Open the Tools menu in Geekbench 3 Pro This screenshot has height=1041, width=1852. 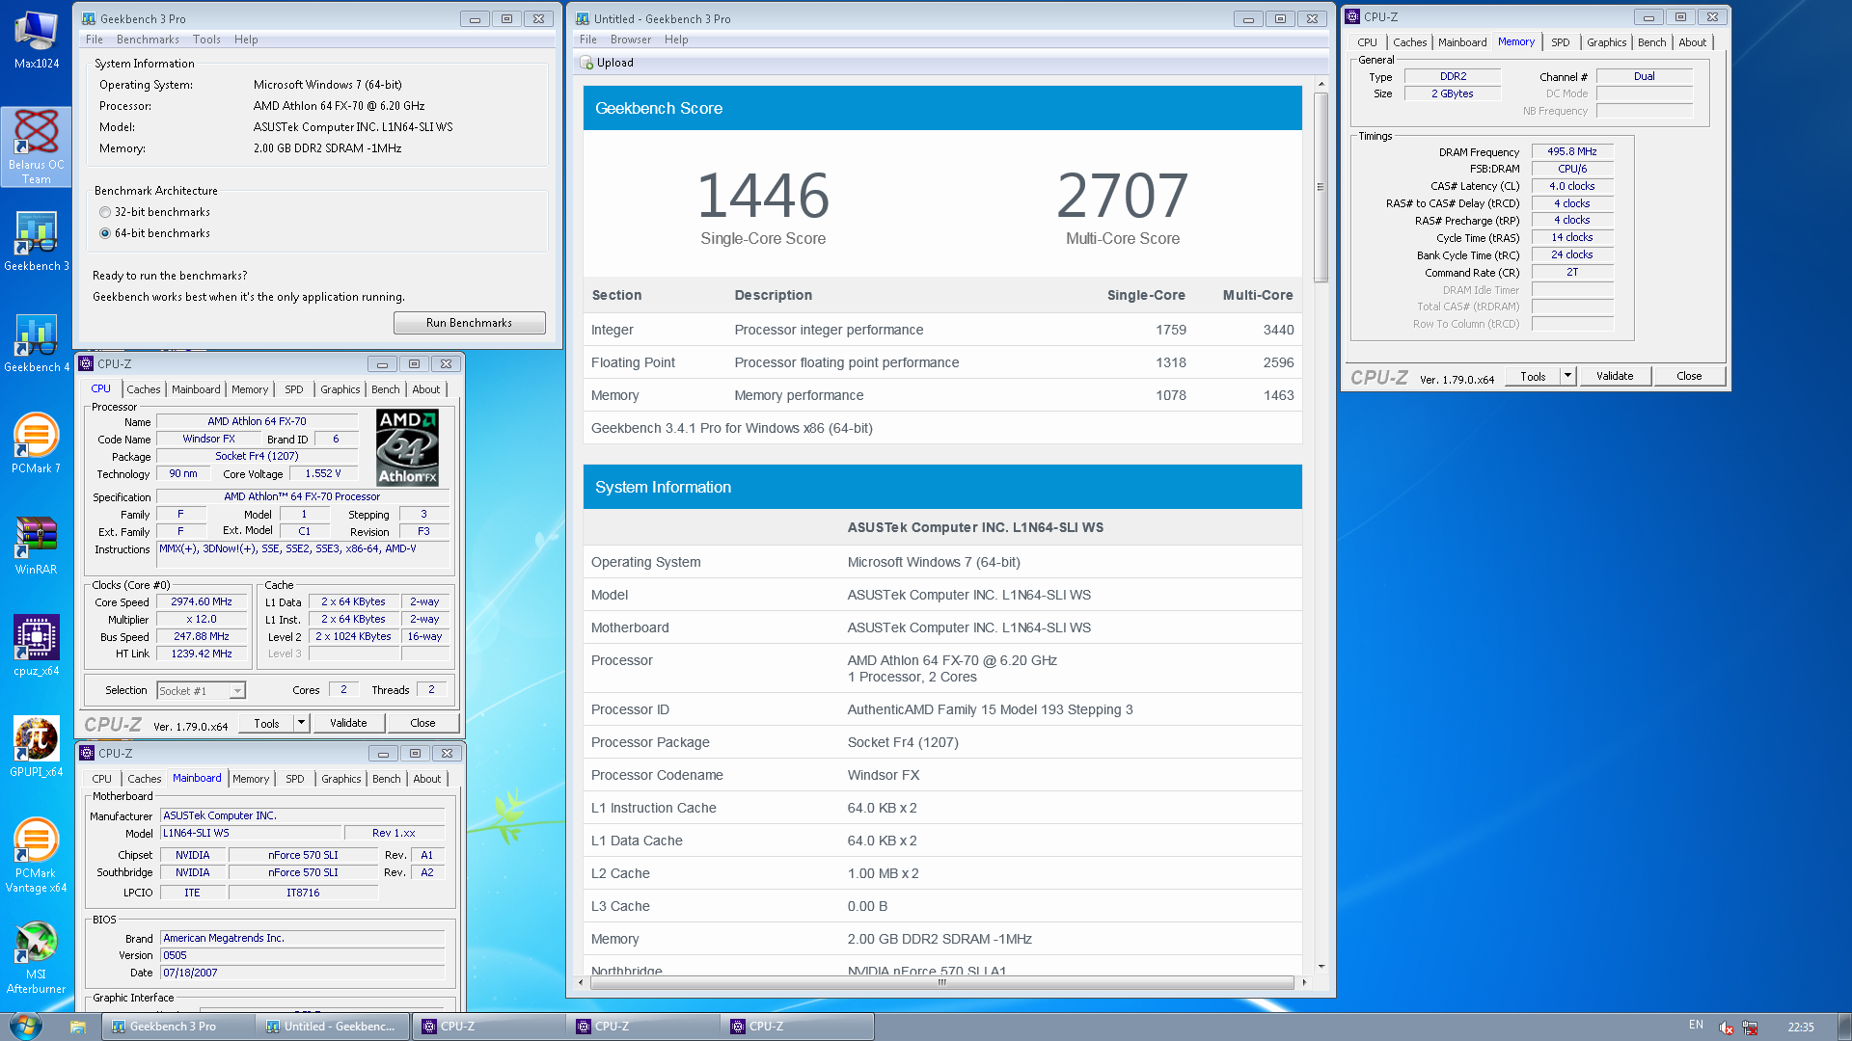[206, 40]
